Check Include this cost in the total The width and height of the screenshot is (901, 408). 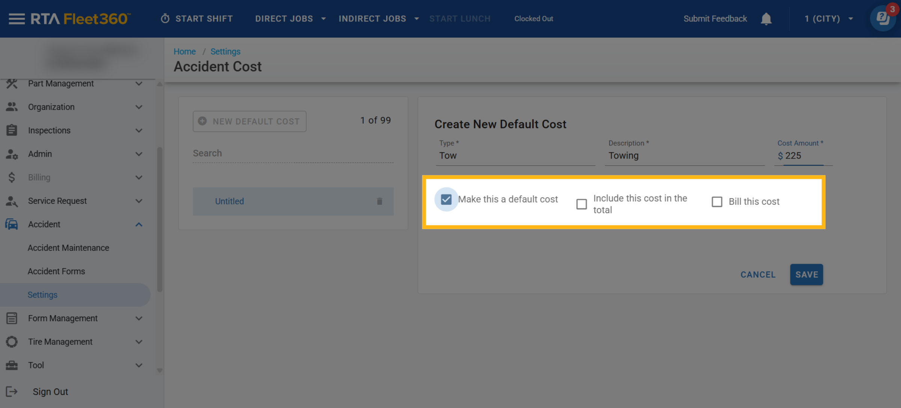[x=582, y=204]
